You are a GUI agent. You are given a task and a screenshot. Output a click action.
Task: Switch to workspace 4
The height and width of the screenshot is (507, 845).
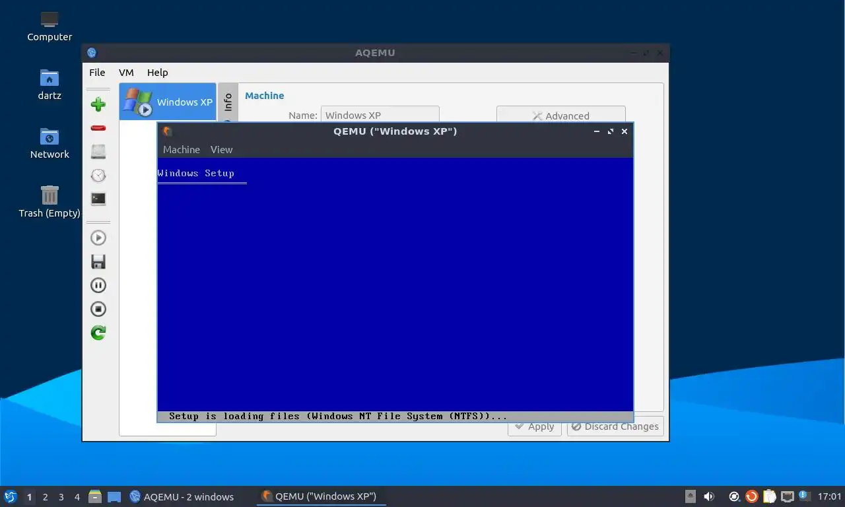tap(77, 497)
